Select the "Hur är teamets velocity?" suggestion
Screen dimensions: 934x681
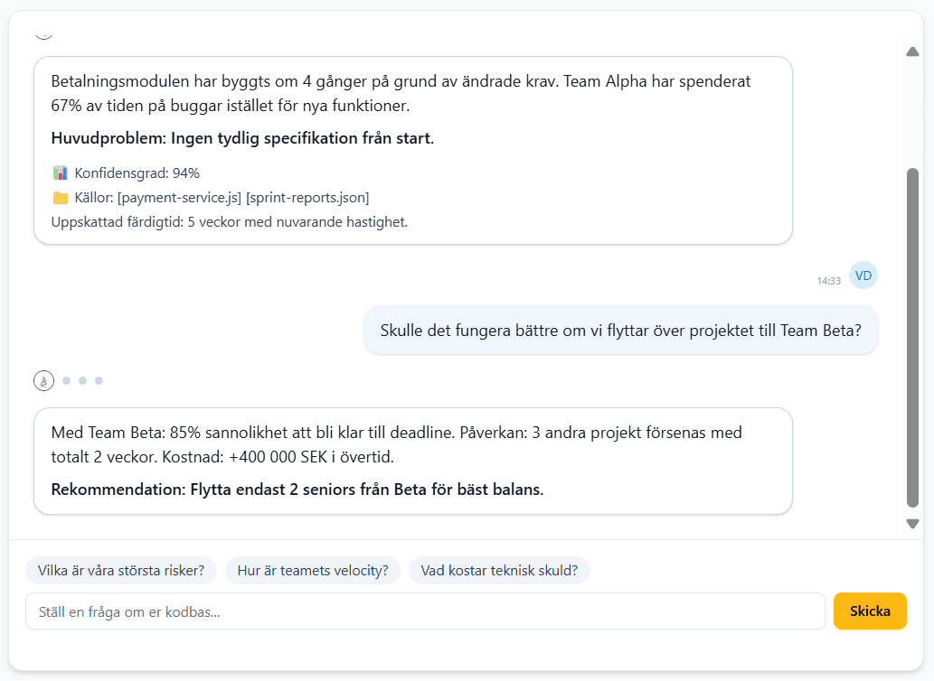[x=312, y=570]
